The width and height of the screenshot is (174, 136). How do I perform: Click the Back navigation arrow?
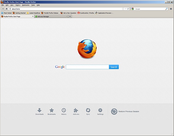tap(3, 9)
